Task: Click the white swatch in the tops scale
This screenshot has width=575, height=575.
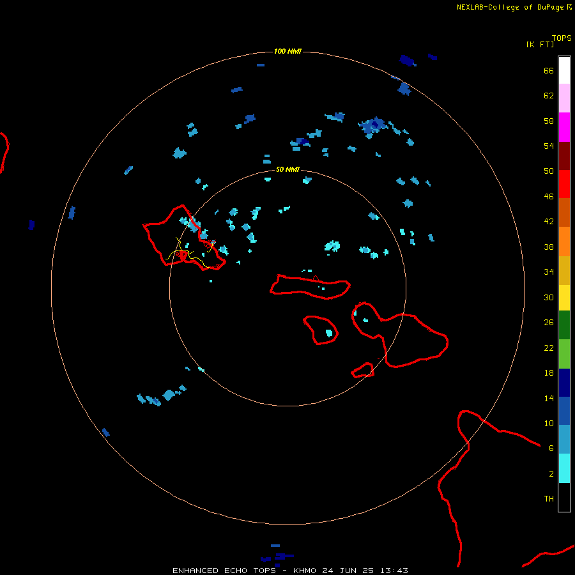Action: [564, 70]
